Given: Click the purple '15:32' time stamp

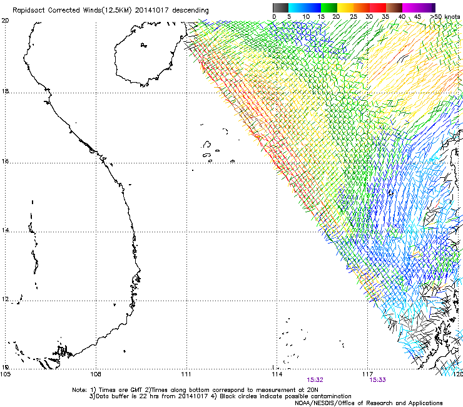Looking at the screenshot, I should (315, 380).
